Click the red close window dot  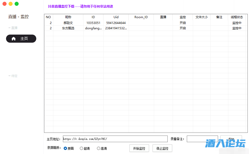click(5, 4)
